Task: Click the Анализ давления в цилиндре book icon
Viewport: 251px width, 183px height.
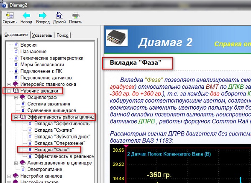Action: [x=23, y=163]
